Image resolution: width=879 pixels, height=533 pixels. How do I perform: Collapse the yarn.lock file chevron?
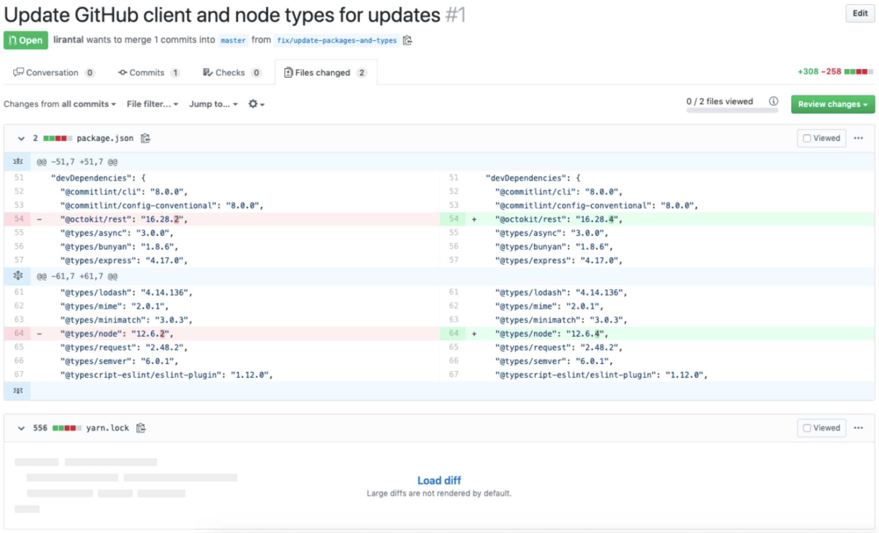(21, 428)
